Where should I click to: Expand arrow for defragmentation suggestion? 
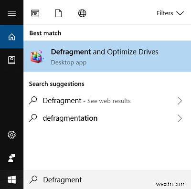tap(180, 118)
